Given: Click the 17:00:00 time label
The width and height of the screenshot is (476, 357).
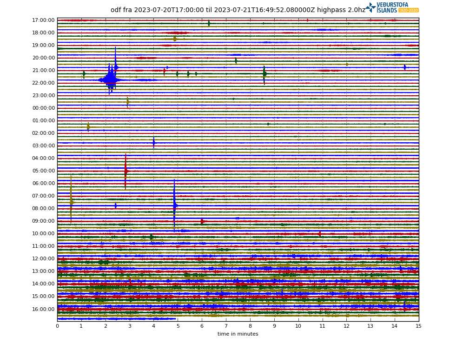Looking at the screenshot, I should [43, 20].
